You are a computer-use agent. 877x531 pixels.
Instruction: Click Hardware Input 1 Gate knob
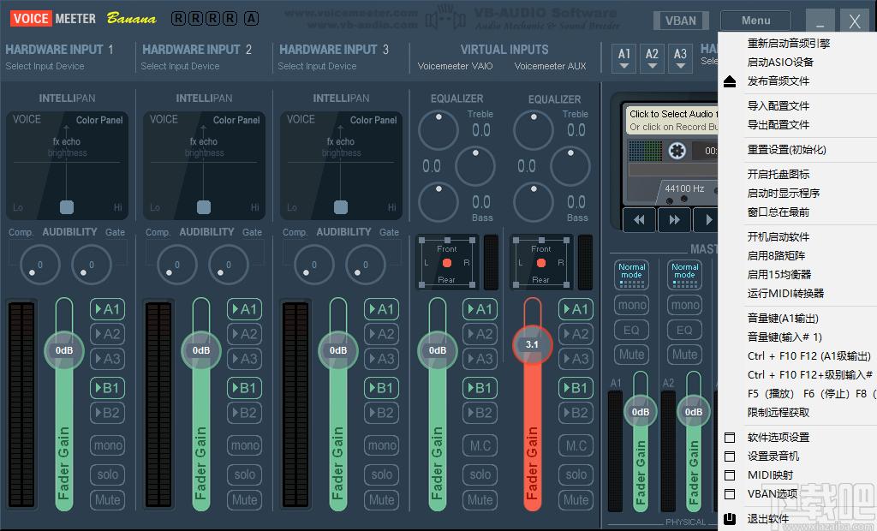91,265
